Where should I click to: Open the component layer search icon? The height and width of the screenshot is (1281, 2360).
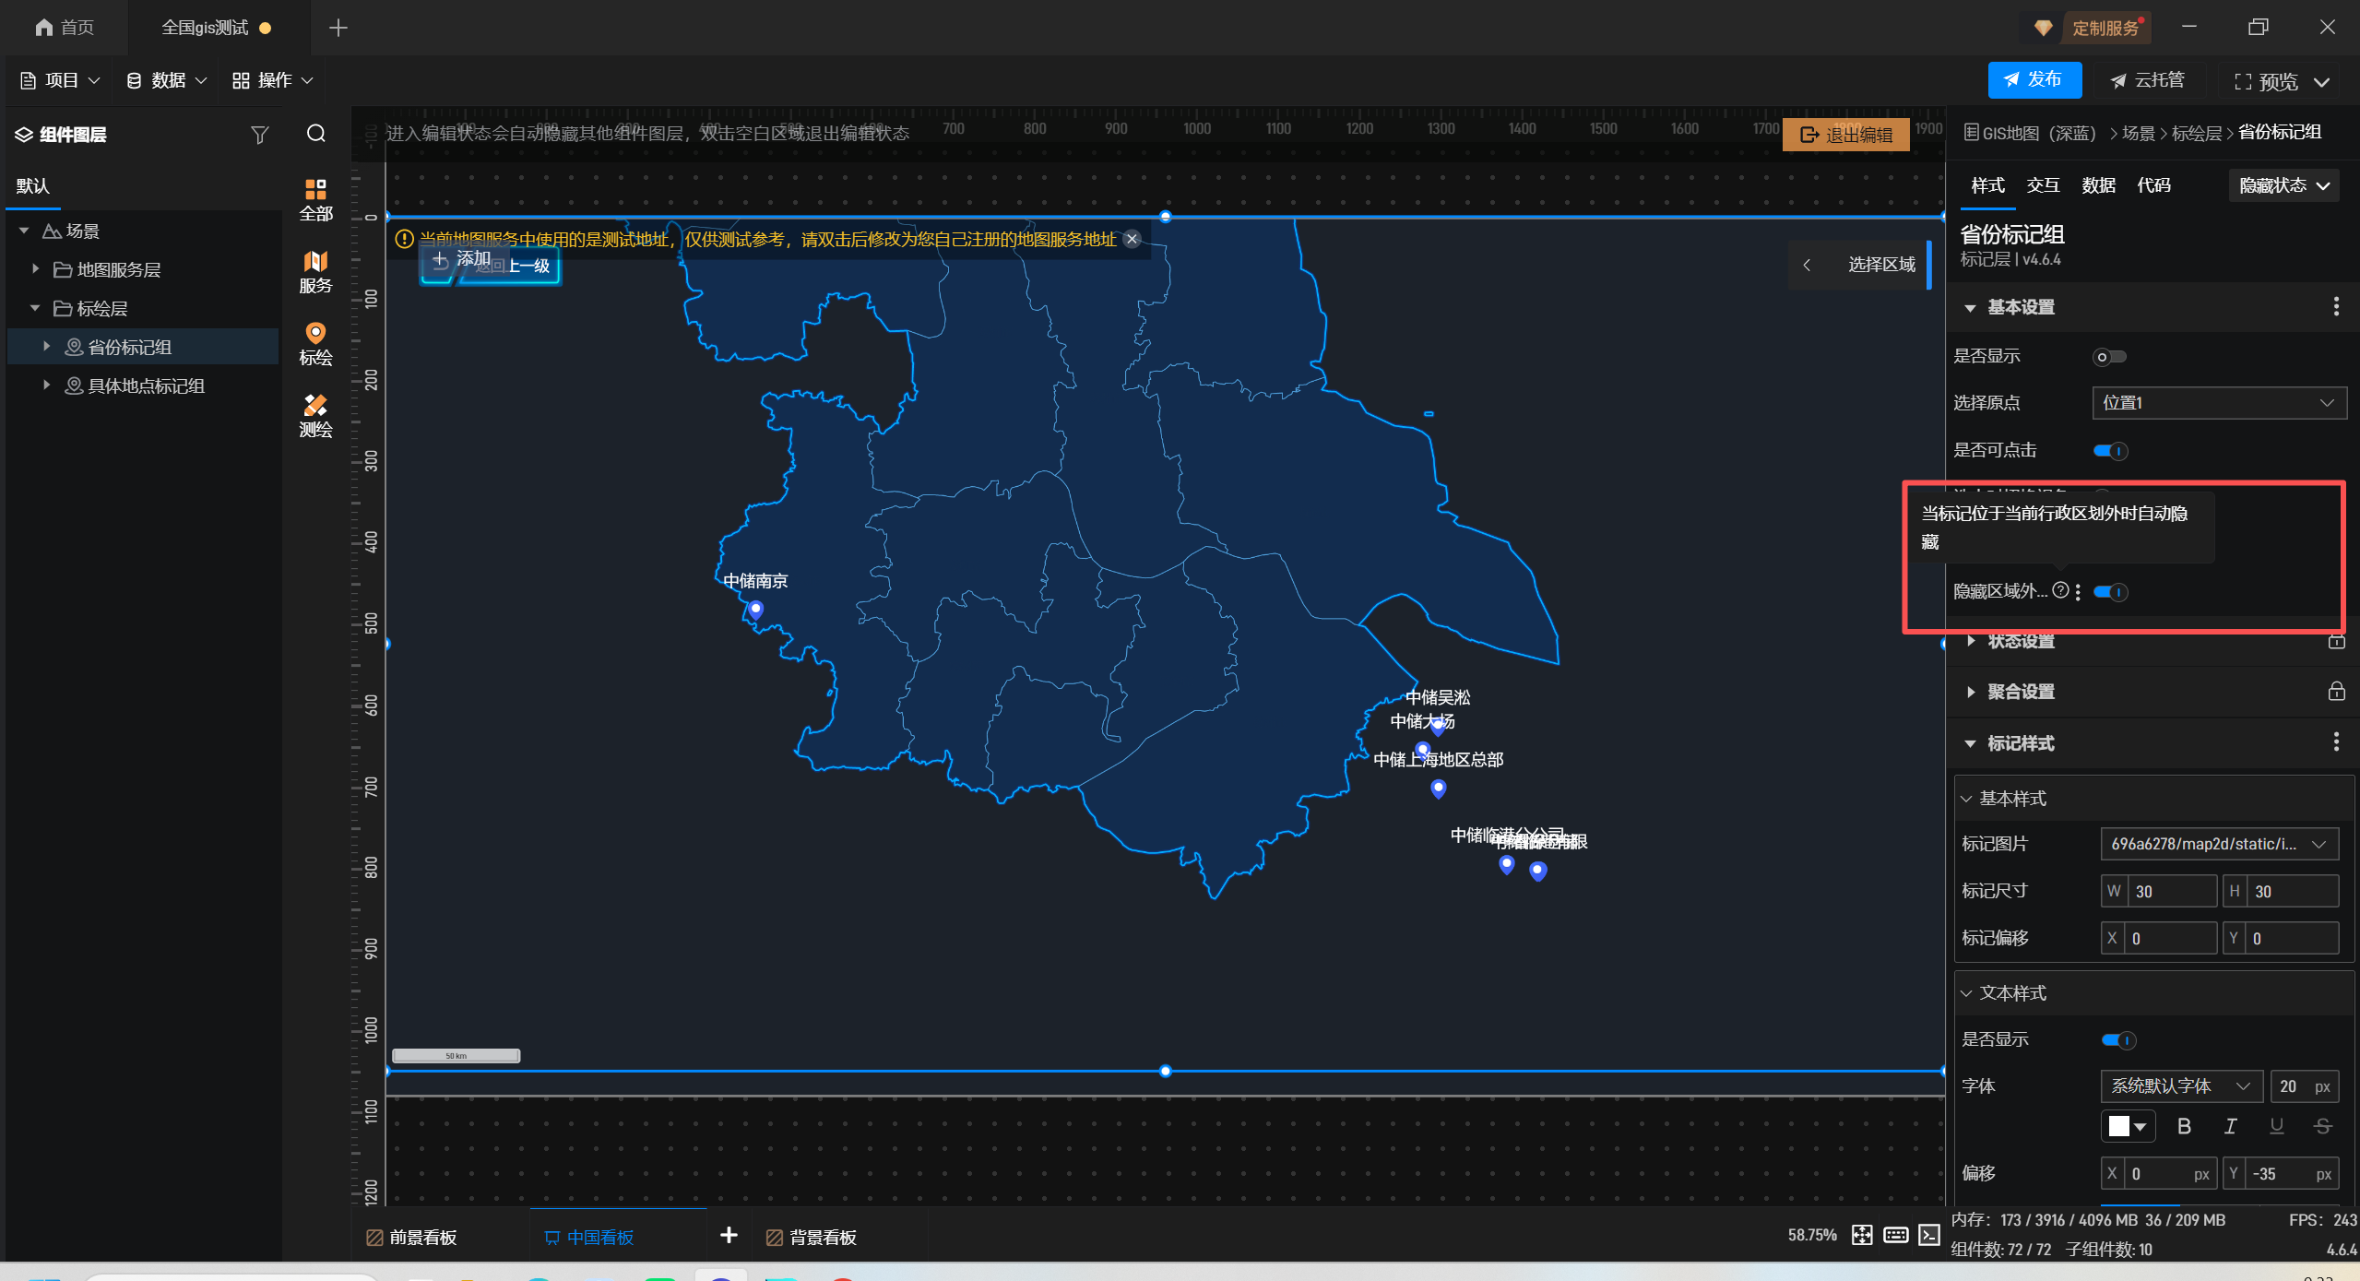click(316, 134)
